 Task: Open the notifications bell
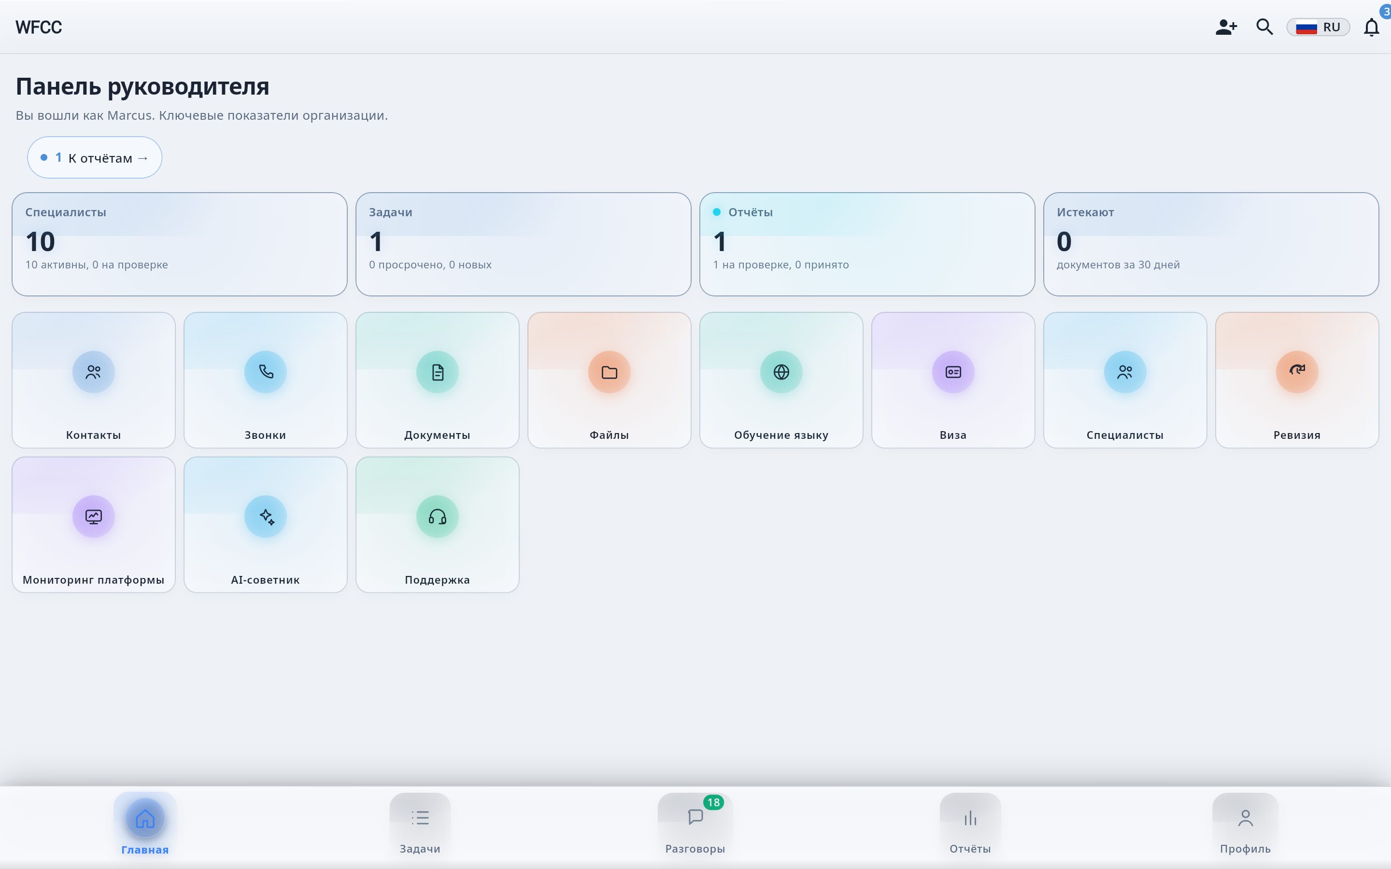click(x=1371, y=27)
